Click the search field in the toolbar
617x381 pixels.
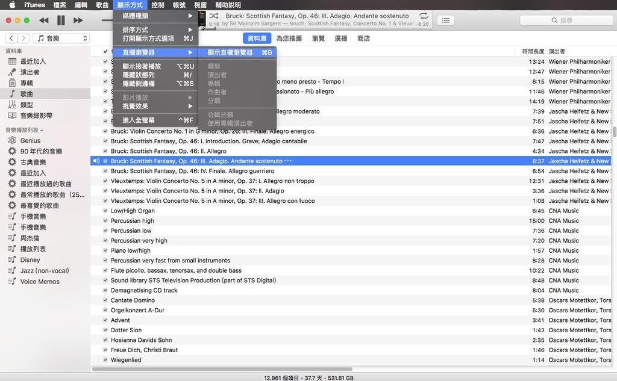(566, 20)
